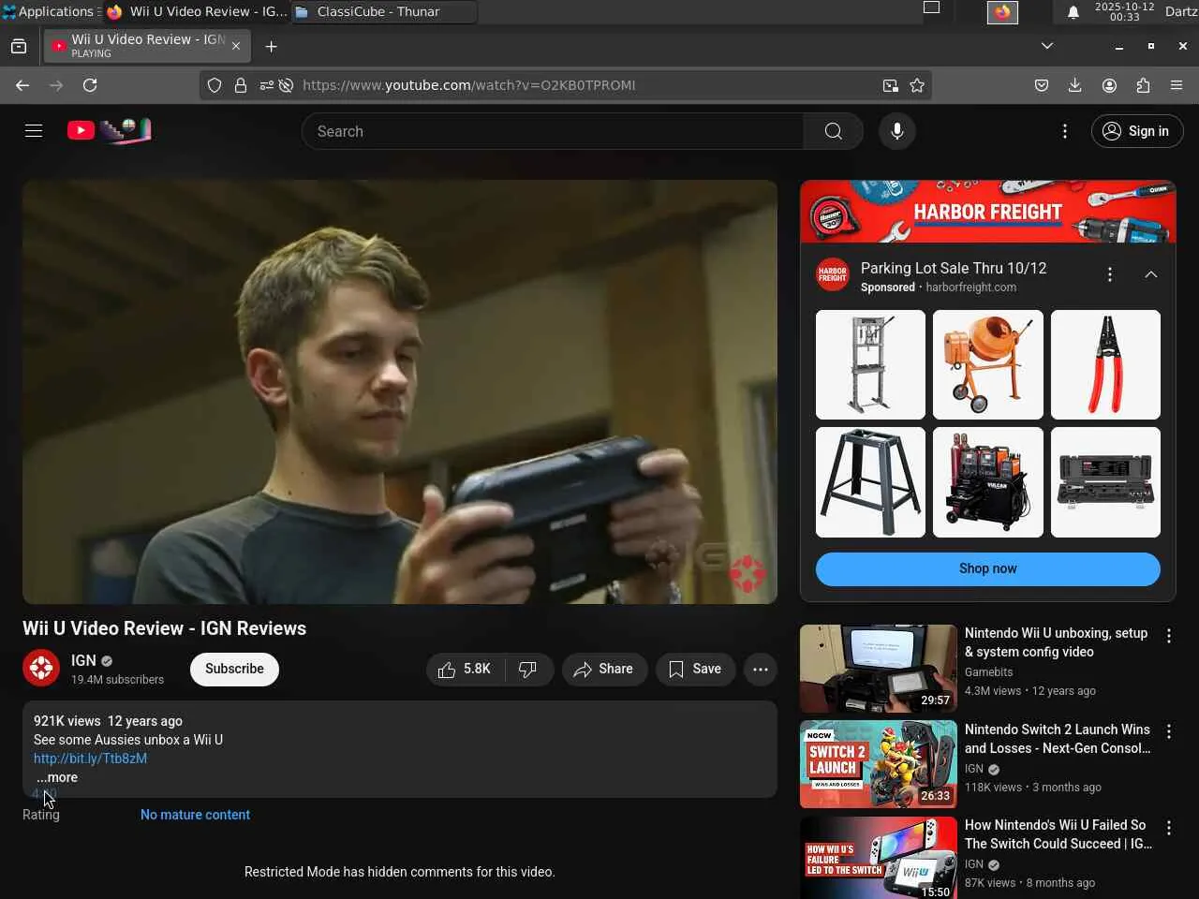Start voice search with the microphone
Image resolution: width=1199 pixels, height=899 pixels.
pos(896,131)
